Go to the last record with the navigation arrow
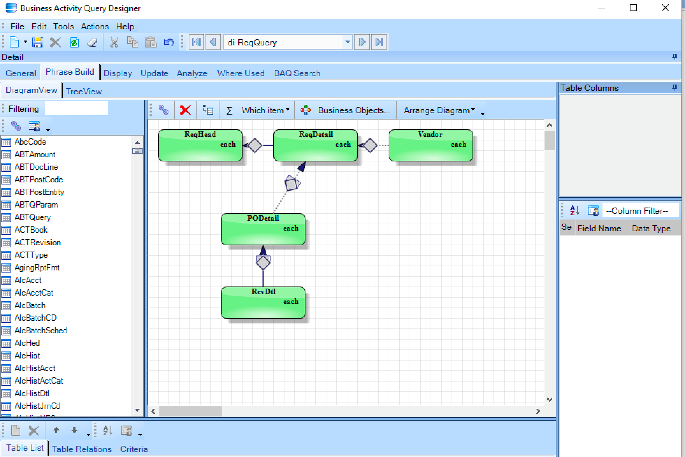This screenshot has height=457, width=685. tap(379, 42)
